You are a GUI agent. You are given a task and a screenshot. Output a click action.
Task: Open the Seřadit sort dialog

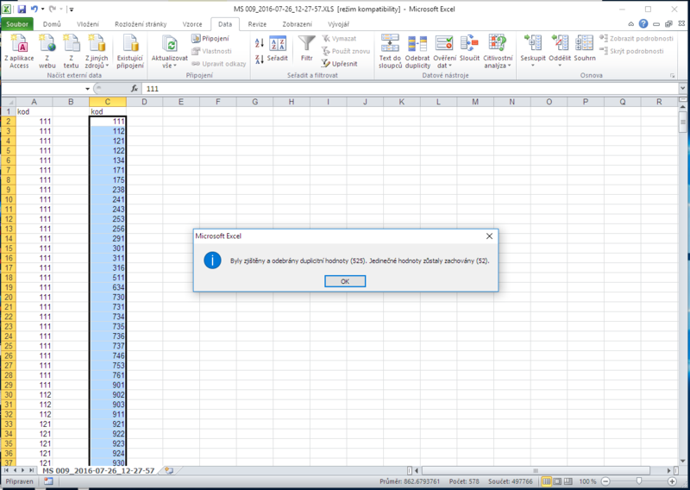pyautogui.click(x=277, y=49)
